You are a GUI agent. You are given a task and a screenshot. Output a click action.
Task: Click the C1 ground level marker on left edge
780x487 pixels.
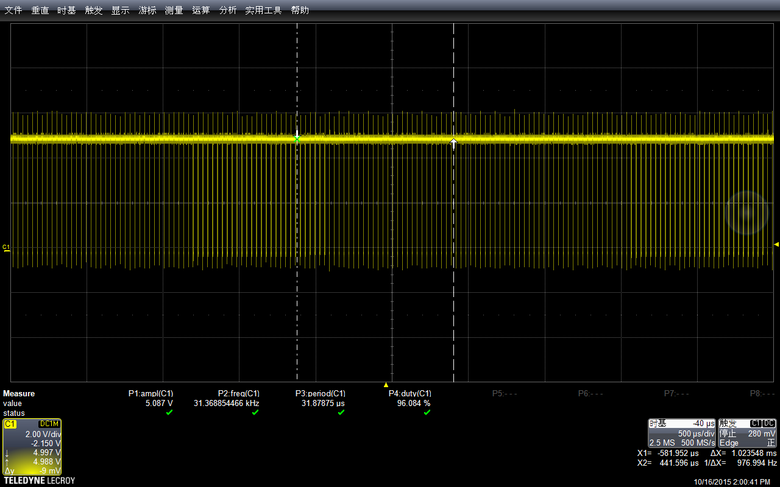(x=6, y=248)
